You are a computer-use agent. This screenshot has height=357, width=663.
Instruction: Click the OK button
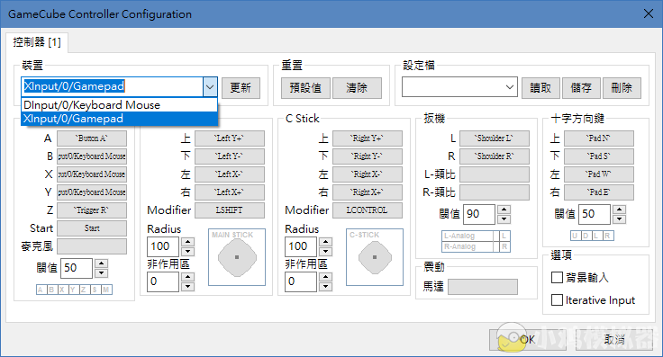[527, 340]
